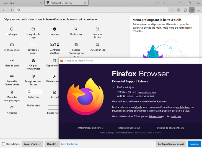Pick the Enregistrer la page icon
Viewport: 202px width, 148px height.
point(33,29)
